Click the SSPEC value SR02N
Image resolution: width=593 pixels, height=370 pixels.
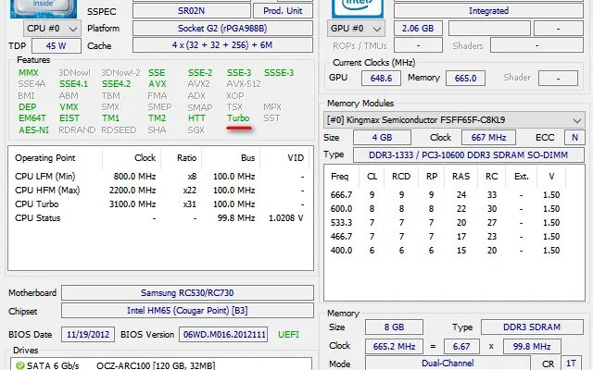[192, 10]
